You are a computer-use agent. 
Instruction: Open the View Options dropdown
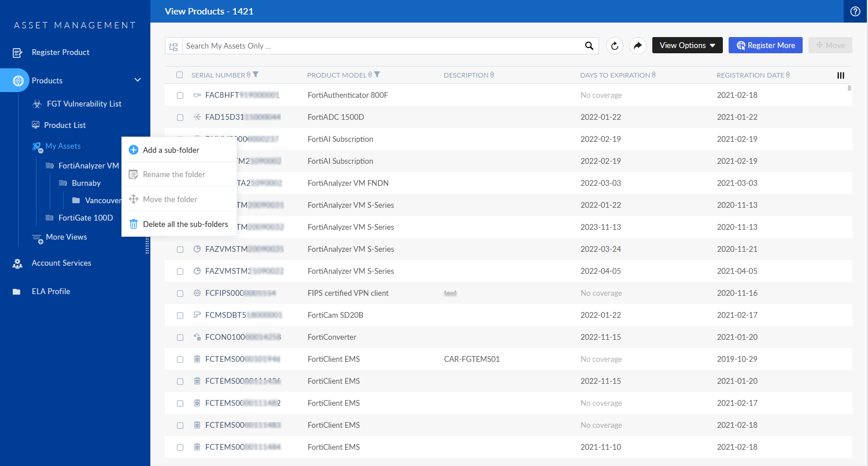pyautogui.click(x=687, y=45)
